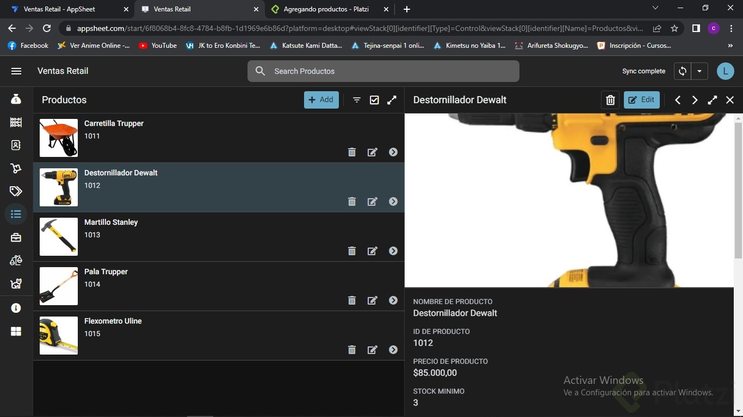Open Martillo Stanley details with arrow icon
Viewport: 743px width, 417px height.
(x=393, y=251)
